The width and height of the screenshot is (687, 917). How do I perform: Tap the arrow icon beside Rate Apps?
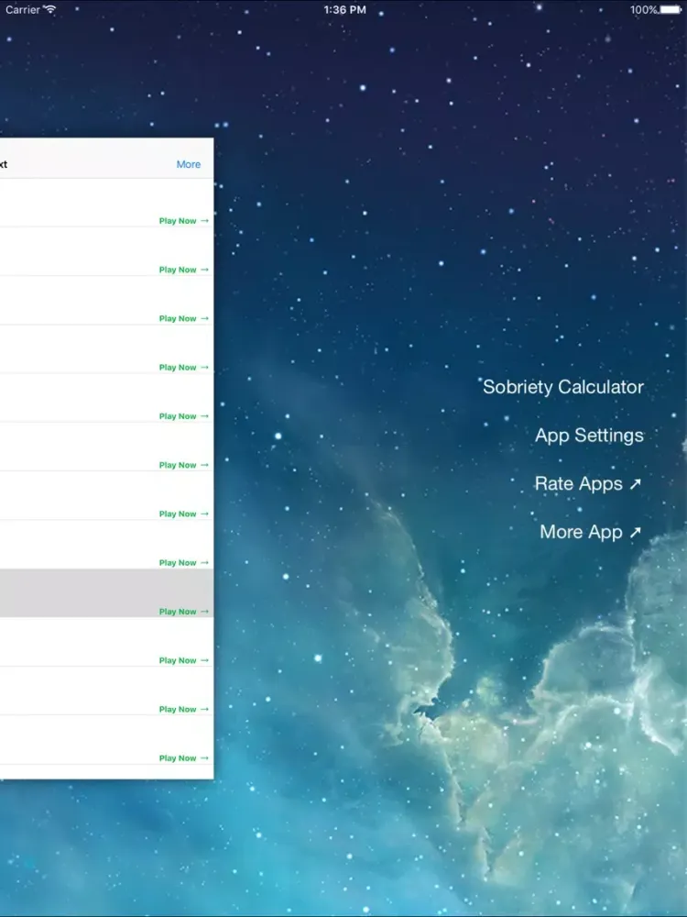point(636,484)
